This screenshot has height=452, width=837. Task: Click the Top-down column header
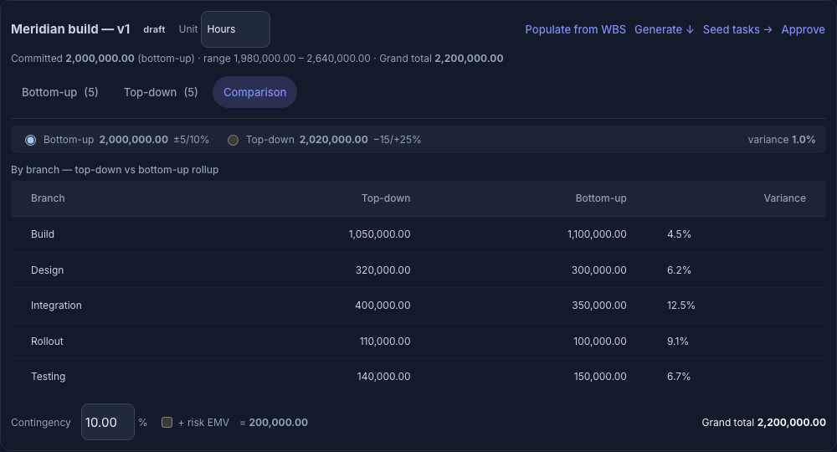385,198
